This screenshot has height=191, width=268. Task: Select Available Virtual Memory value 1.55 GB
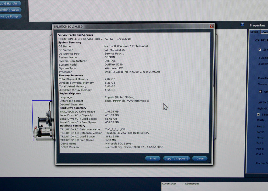click(x=110, y=90)
